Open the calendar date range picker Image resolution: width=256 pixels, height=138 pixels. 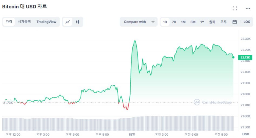(x=235, y=22)
